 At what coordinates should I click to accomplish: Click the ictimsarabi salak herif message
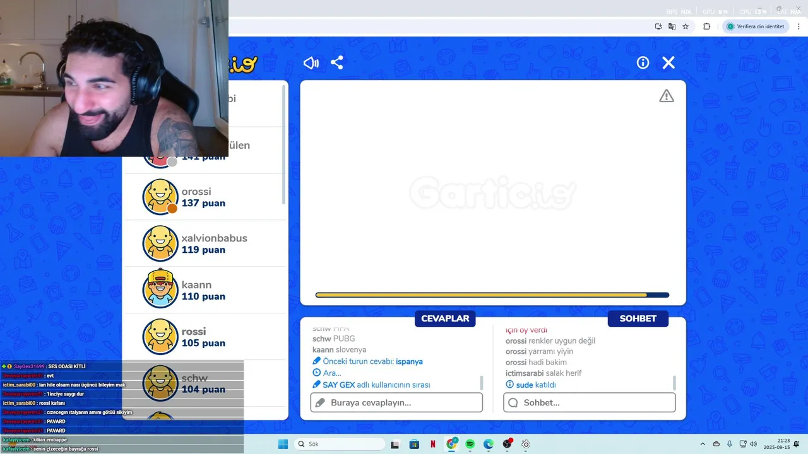pos(544,373)
